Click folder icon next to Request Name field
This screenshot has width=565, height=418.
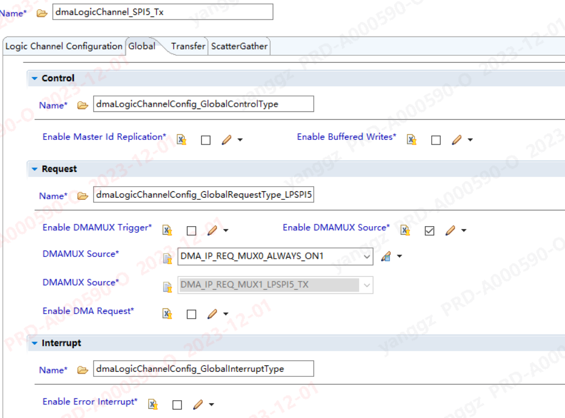[82, 196]
